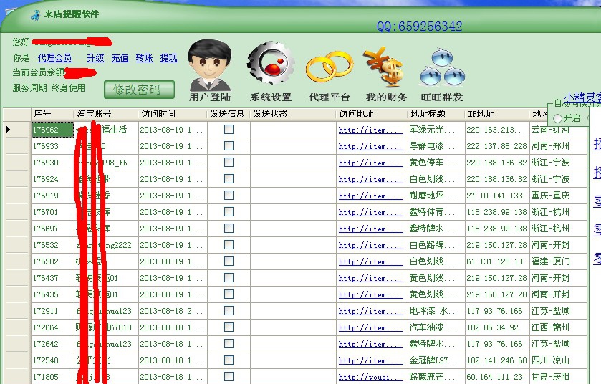Image resolution: width=601 pixels, height=384 pixels.
Task: Click the 修改密码 button
Action: (139, 90)
